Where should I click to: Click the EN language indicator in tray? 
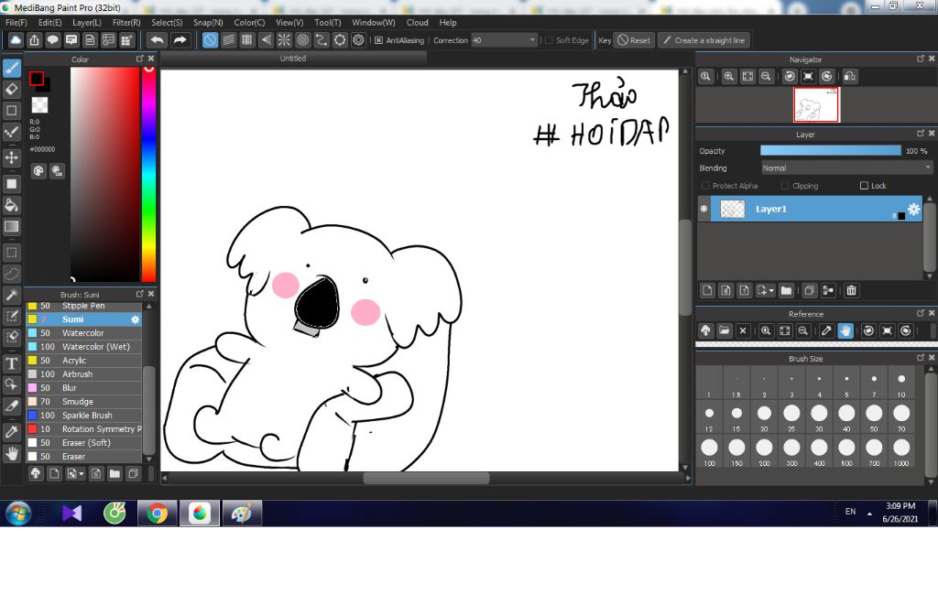pyautogui.click(x=850, y=512)
